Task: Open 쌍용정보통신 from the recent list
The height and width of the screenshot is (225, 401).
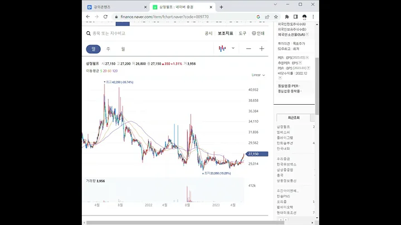Action: (x=286, y=181)
